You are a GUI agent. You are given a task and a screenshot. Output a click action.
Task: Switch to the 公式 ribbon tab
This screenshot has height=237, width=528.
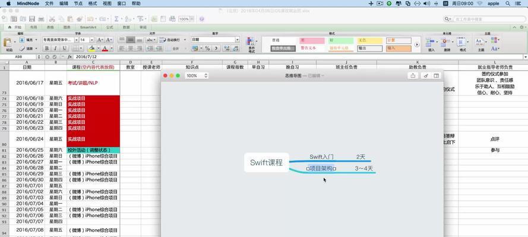[x=109, y=27]
